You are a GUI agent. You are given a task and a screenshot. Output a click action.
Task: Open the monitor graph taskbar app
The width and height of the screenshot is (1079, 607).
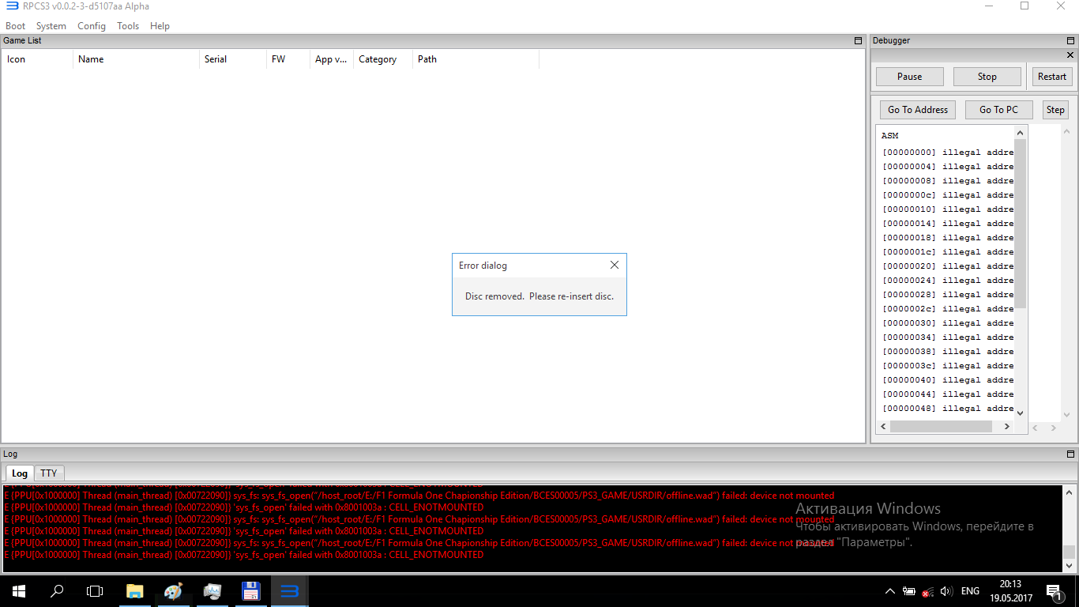[212, 591]
